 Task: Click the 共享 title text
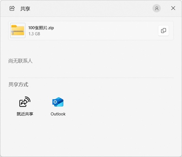click(25, 9)
